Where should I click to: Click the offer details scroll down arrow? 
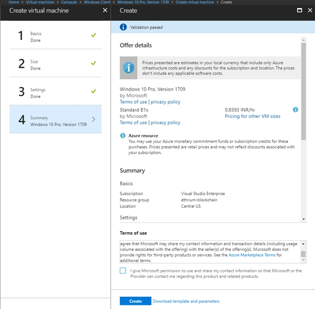pos(303,219)
